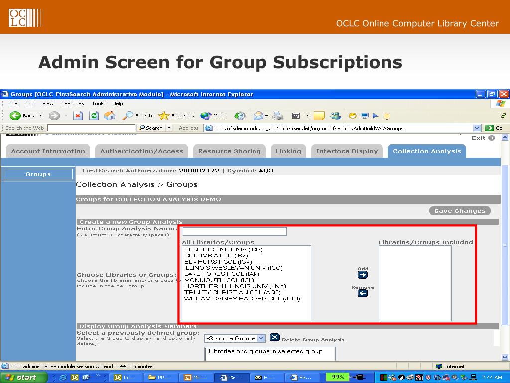Click the Groups sidebar button
Screen dimensions: 510x383
(x=38, y=174)
